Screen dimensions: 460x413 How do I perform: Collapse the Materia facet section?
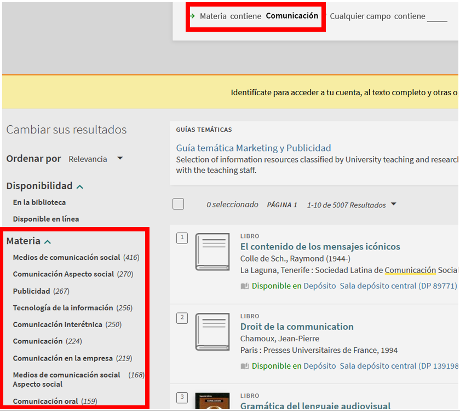pos(48,241)
